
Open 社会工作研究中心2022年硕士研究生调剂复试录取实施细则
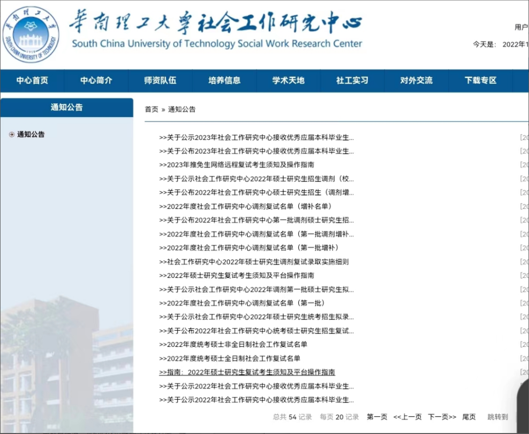[x=254, y=262]
